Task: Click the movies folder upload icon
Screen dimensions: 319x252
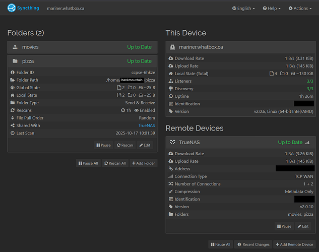Action: coord(15,47)
